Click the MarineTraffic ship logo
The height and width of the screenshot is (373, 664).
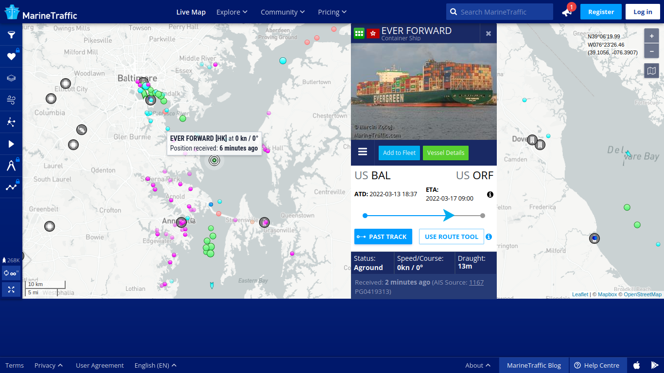coord(41,12)
